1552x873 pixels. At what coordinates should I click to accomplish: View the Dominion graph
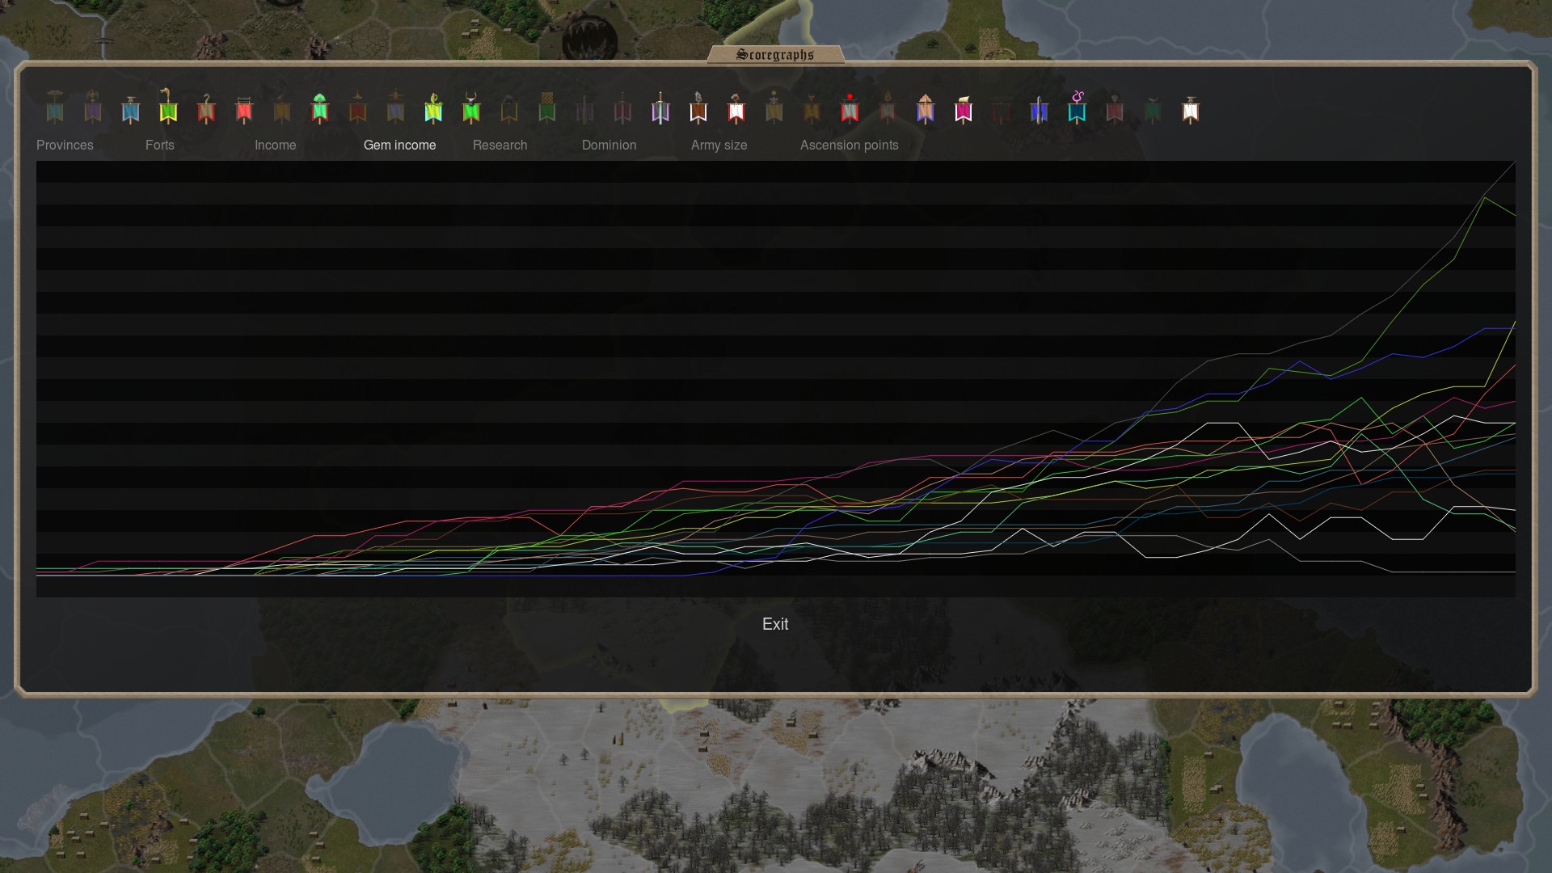click(x=609, y=145)
